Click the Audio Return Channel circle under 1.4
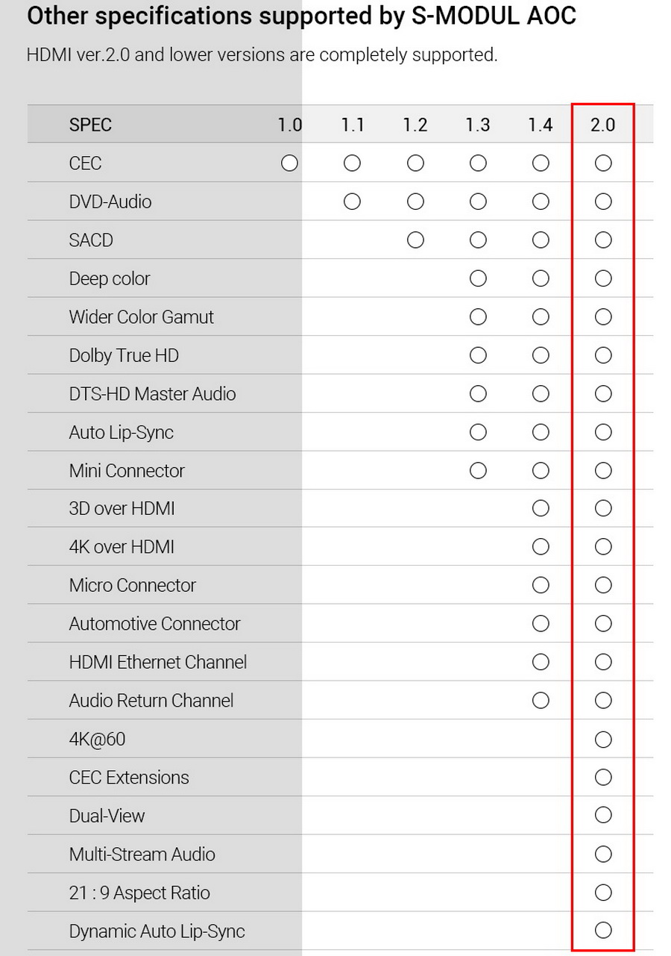Screen dimensions: 671x956 click(x=541, y=700)
